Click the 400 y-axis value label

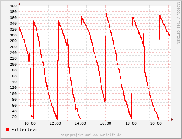pyautogui.click(x=13, y=6)
